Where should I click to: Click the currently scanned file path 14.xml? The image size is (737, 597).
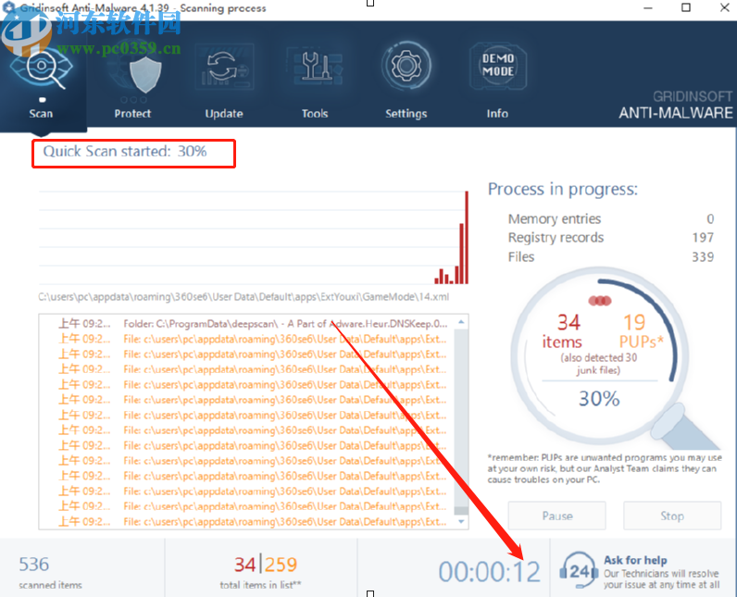tap(244, 297)
